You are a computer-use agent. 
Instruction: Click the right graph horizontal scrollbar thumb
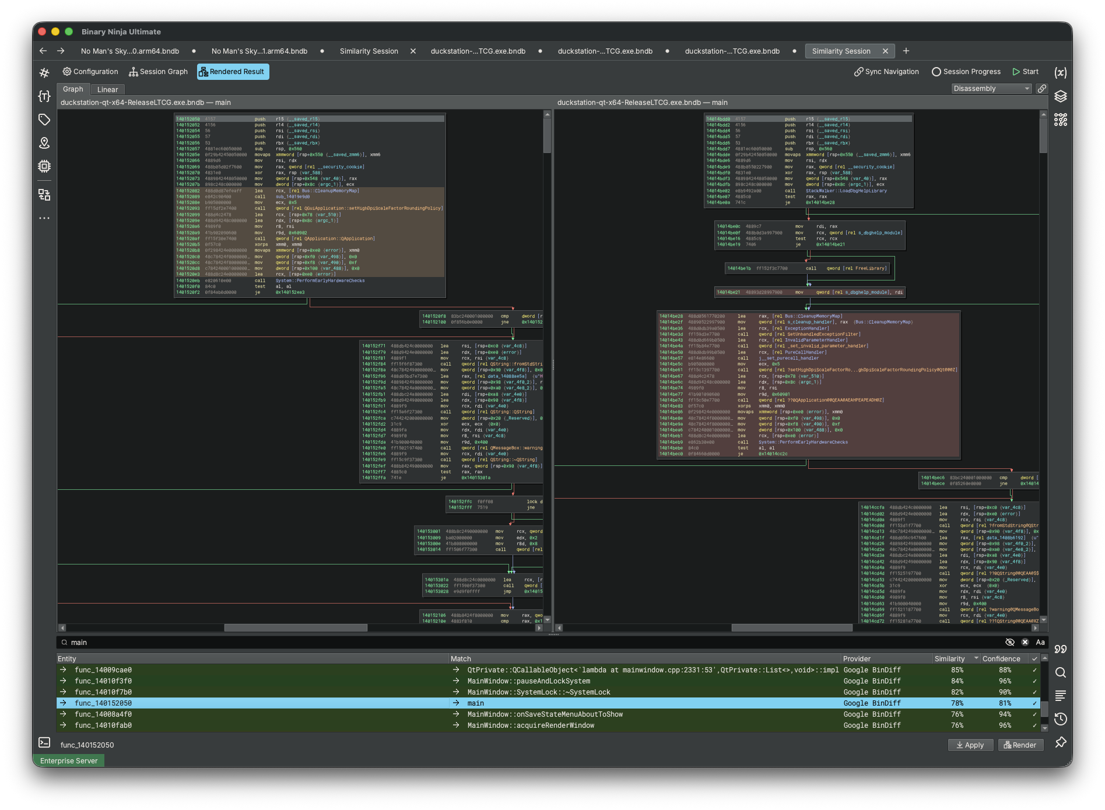click(792, 628)
